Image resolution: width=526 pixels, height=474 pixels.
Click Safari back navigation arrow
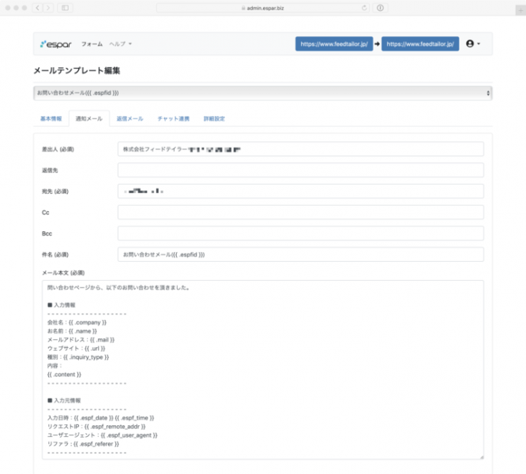[38, 8]
